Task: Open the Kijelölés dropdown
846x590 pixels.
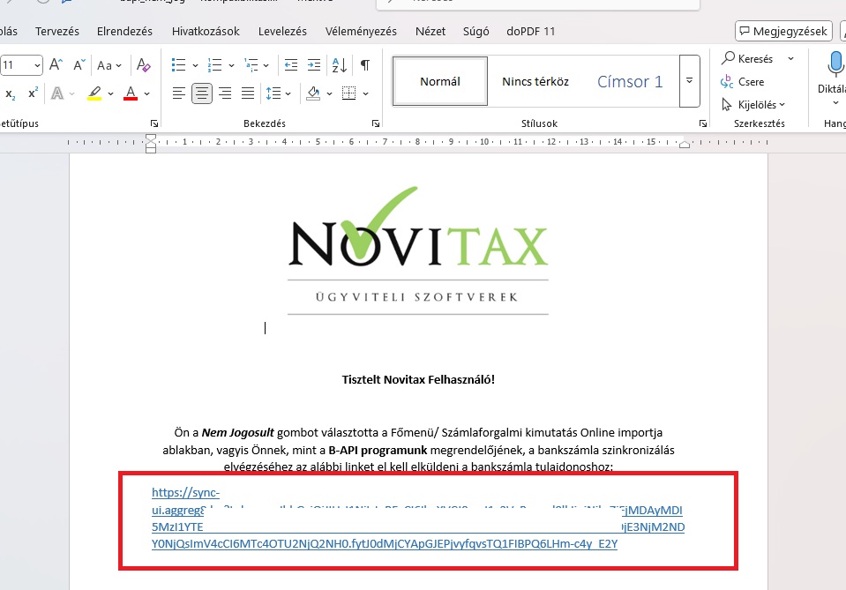Action: (x=753, y=105)
